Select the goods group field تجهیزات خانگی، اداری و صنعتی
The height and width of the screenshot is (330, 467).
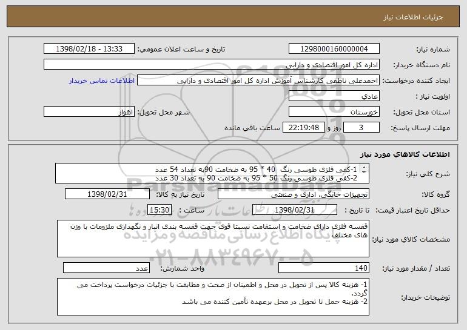tap(294, 194)
